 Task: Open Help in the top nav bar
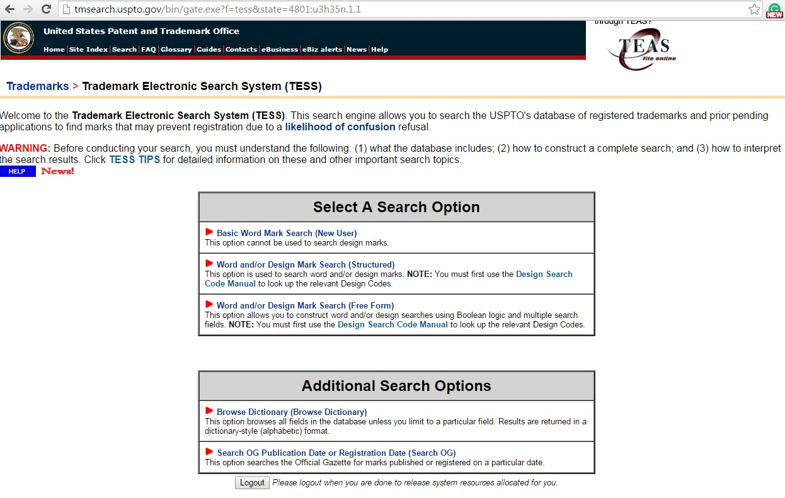[x=379, y=49]
